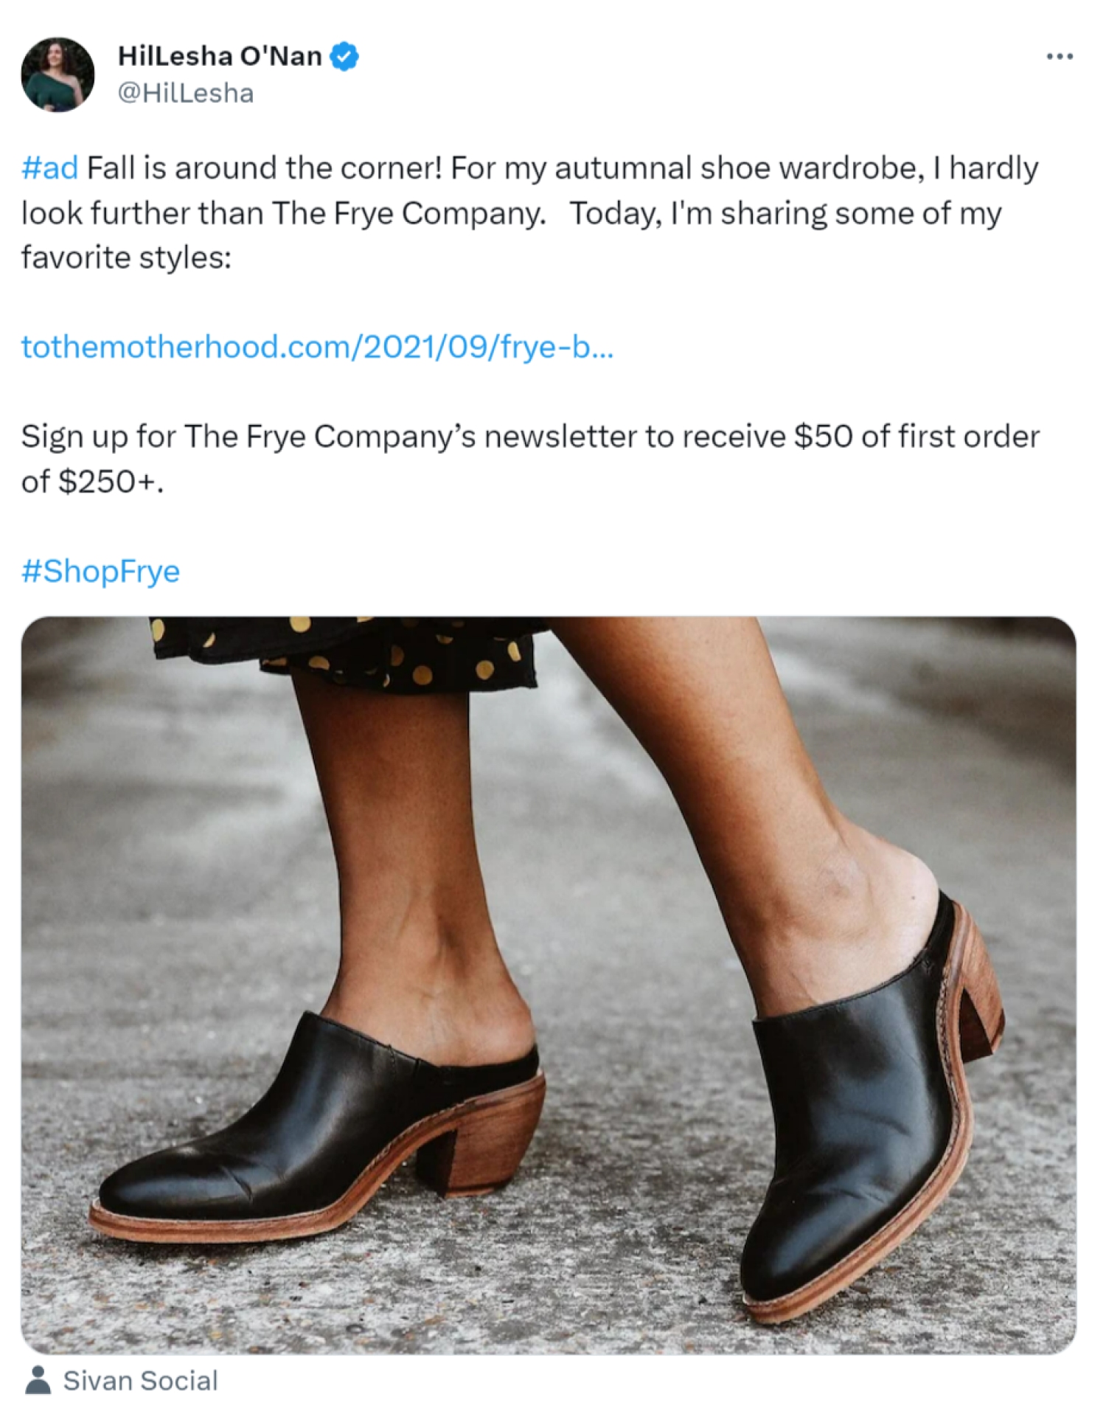Click the tagged person silhouette icon
Viewport: 1106px width, 1411px height.
(38, 1379)
